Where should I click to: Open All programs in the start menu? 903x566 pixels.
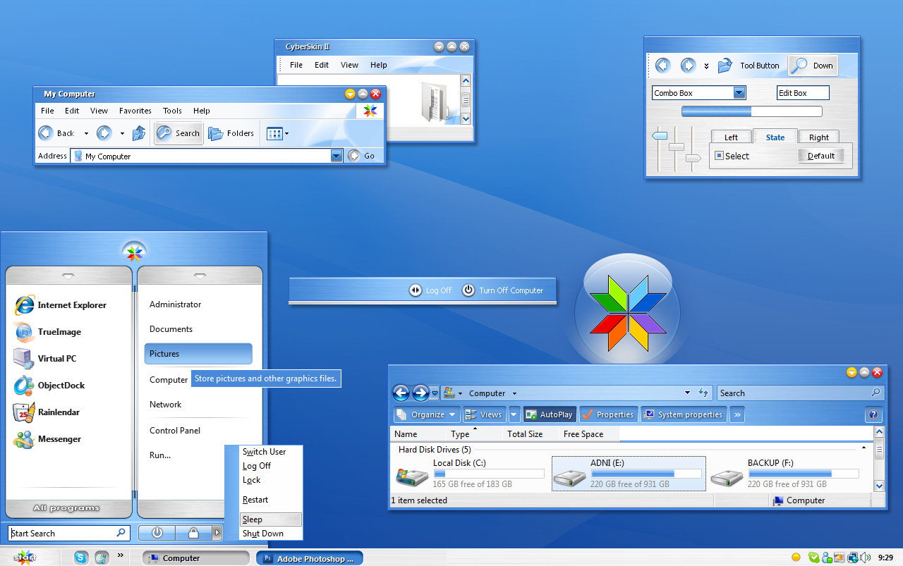pos(67,508)
